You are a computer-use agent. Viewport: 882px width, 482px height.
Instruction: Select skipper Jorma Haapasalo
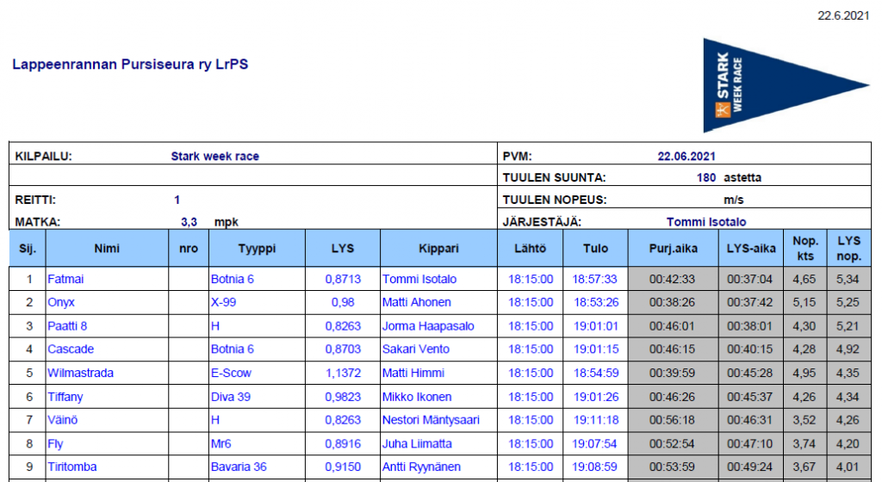tap(428, 326)
